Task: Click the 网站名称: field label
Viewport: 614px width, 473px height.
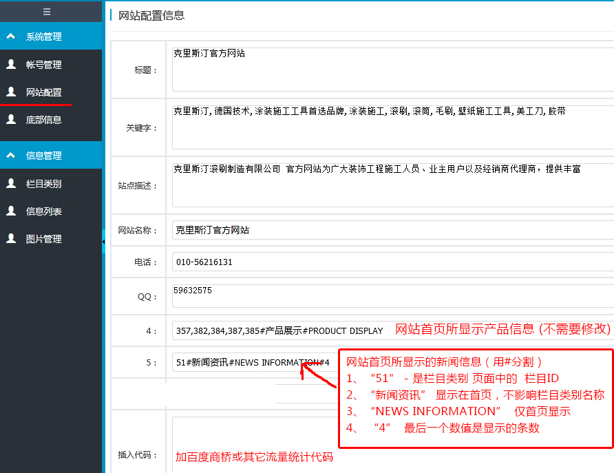Action: (x=138, y=230)
